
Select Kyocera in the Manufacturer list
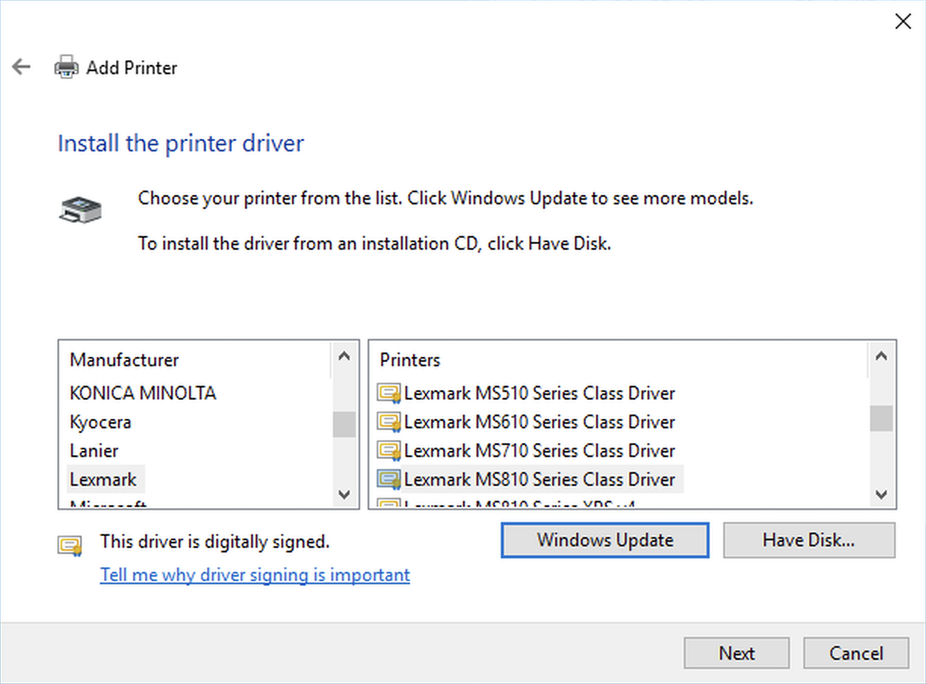(x=101, y=422)
